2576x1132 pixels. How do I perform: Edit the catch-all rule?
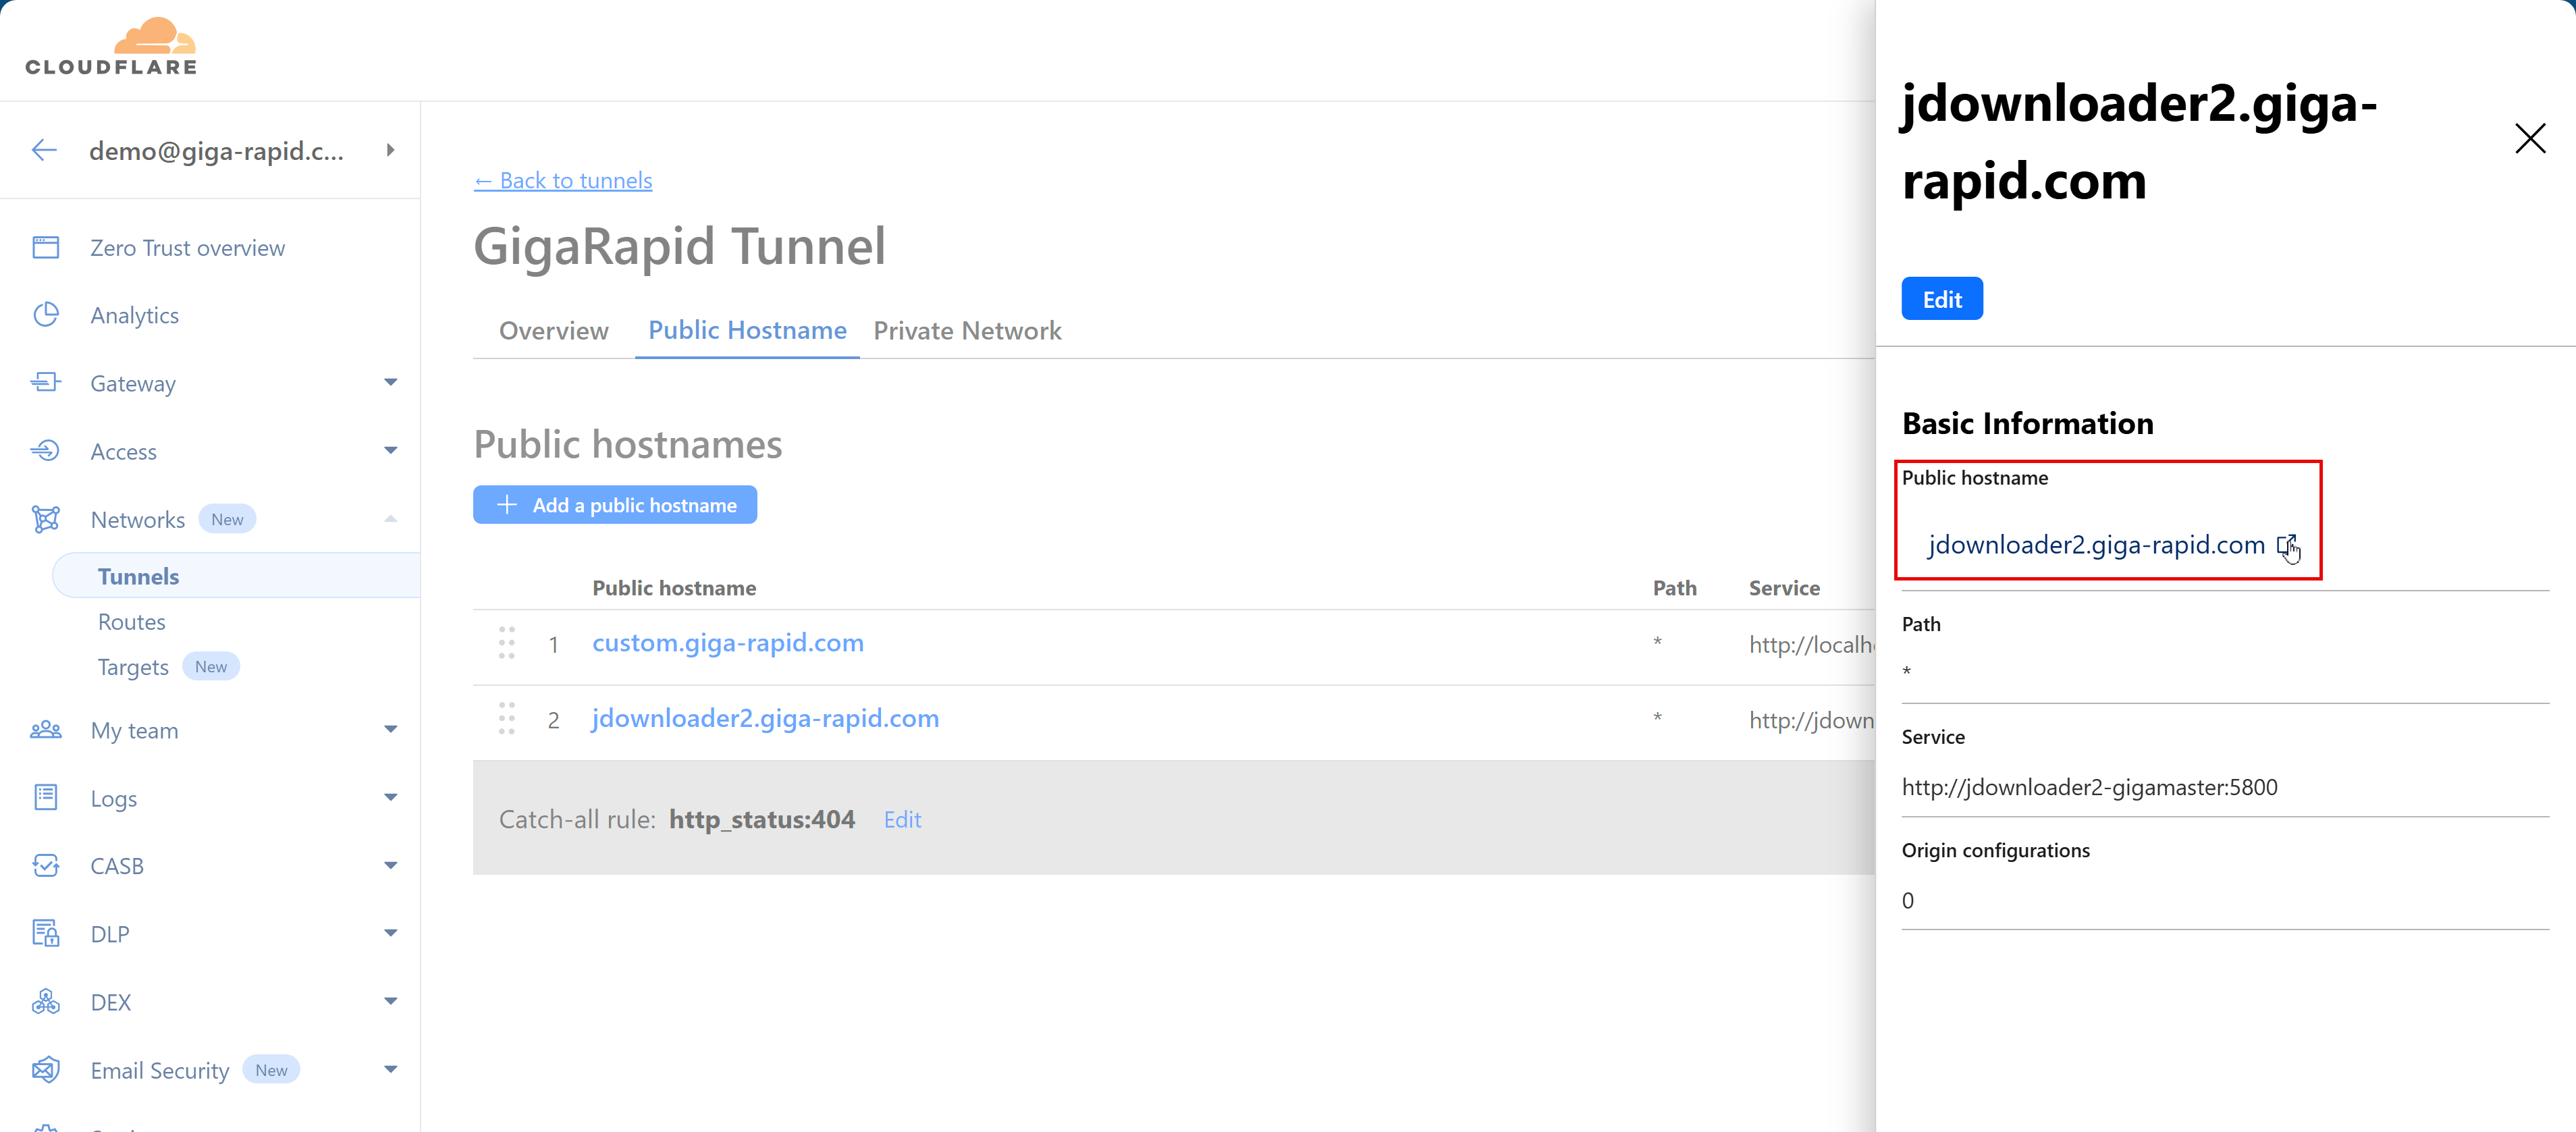(x=902, y=820)
